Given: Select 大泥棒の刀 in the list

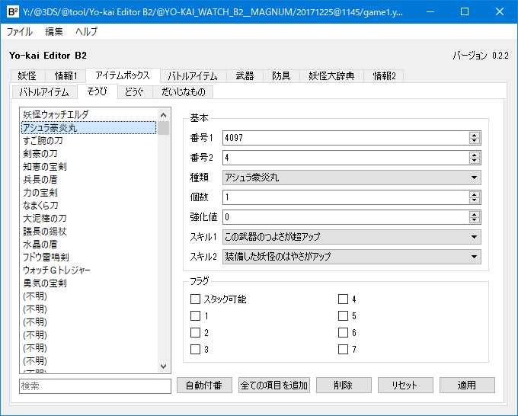Looking at the screenshot, I should (x=89, y=219).
